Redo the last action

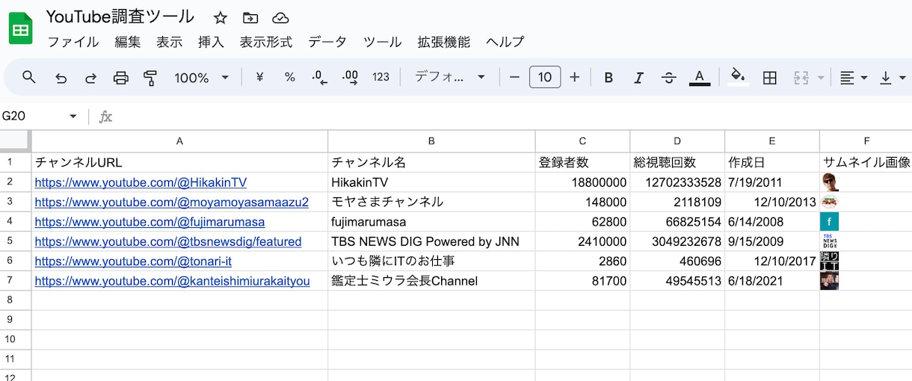coord(91,78)
